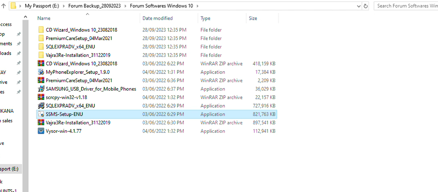Click the 112,941 KB size value
This screenshot has height=192, width=438.
pos(264,131)
